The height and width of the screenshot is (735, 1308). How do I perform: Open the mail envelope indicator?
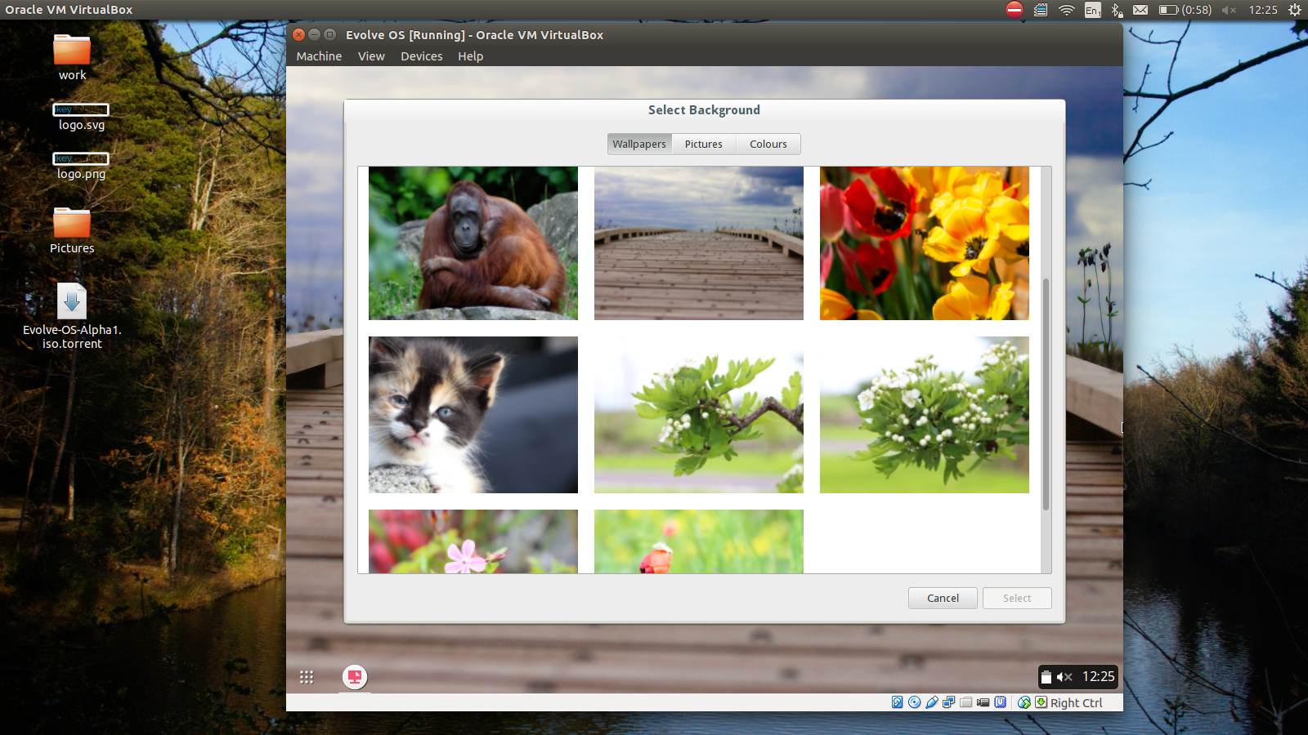1140,10
